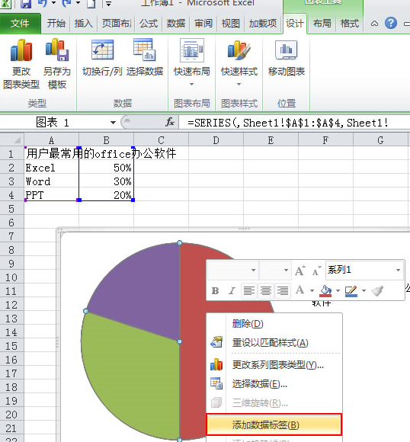410x442 pixels.
Task: Choose Delete (删除) from the context menu
Action: (x=274, y=324)
